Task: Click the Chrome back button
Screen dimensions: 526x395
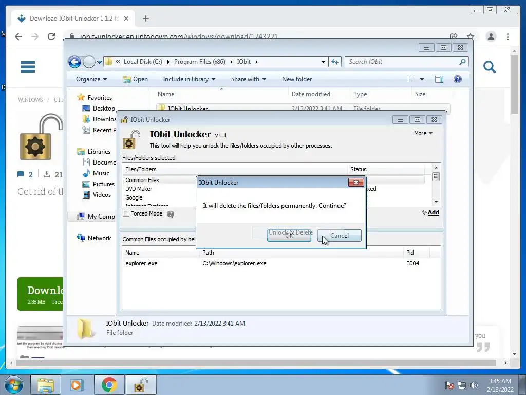Action: [18, 37]
